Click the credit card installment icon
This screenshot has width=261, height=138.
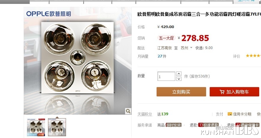(x=230, y=114)
